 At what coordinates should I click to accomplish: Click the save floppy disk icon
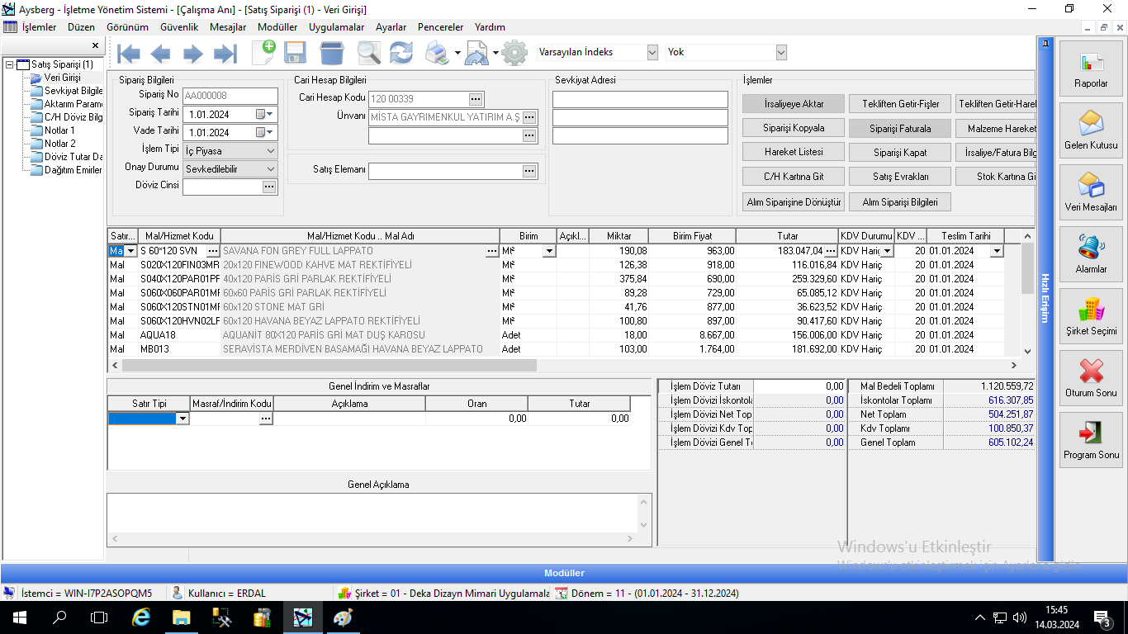click(x=295, y=53)
